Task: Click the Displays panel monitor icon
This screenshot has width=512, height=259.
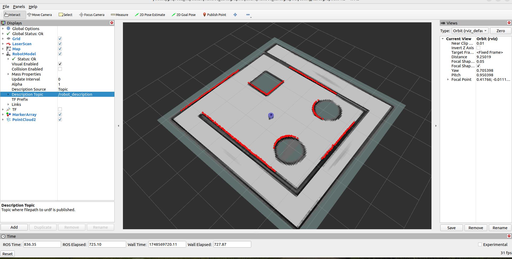Action: [3, 23]
